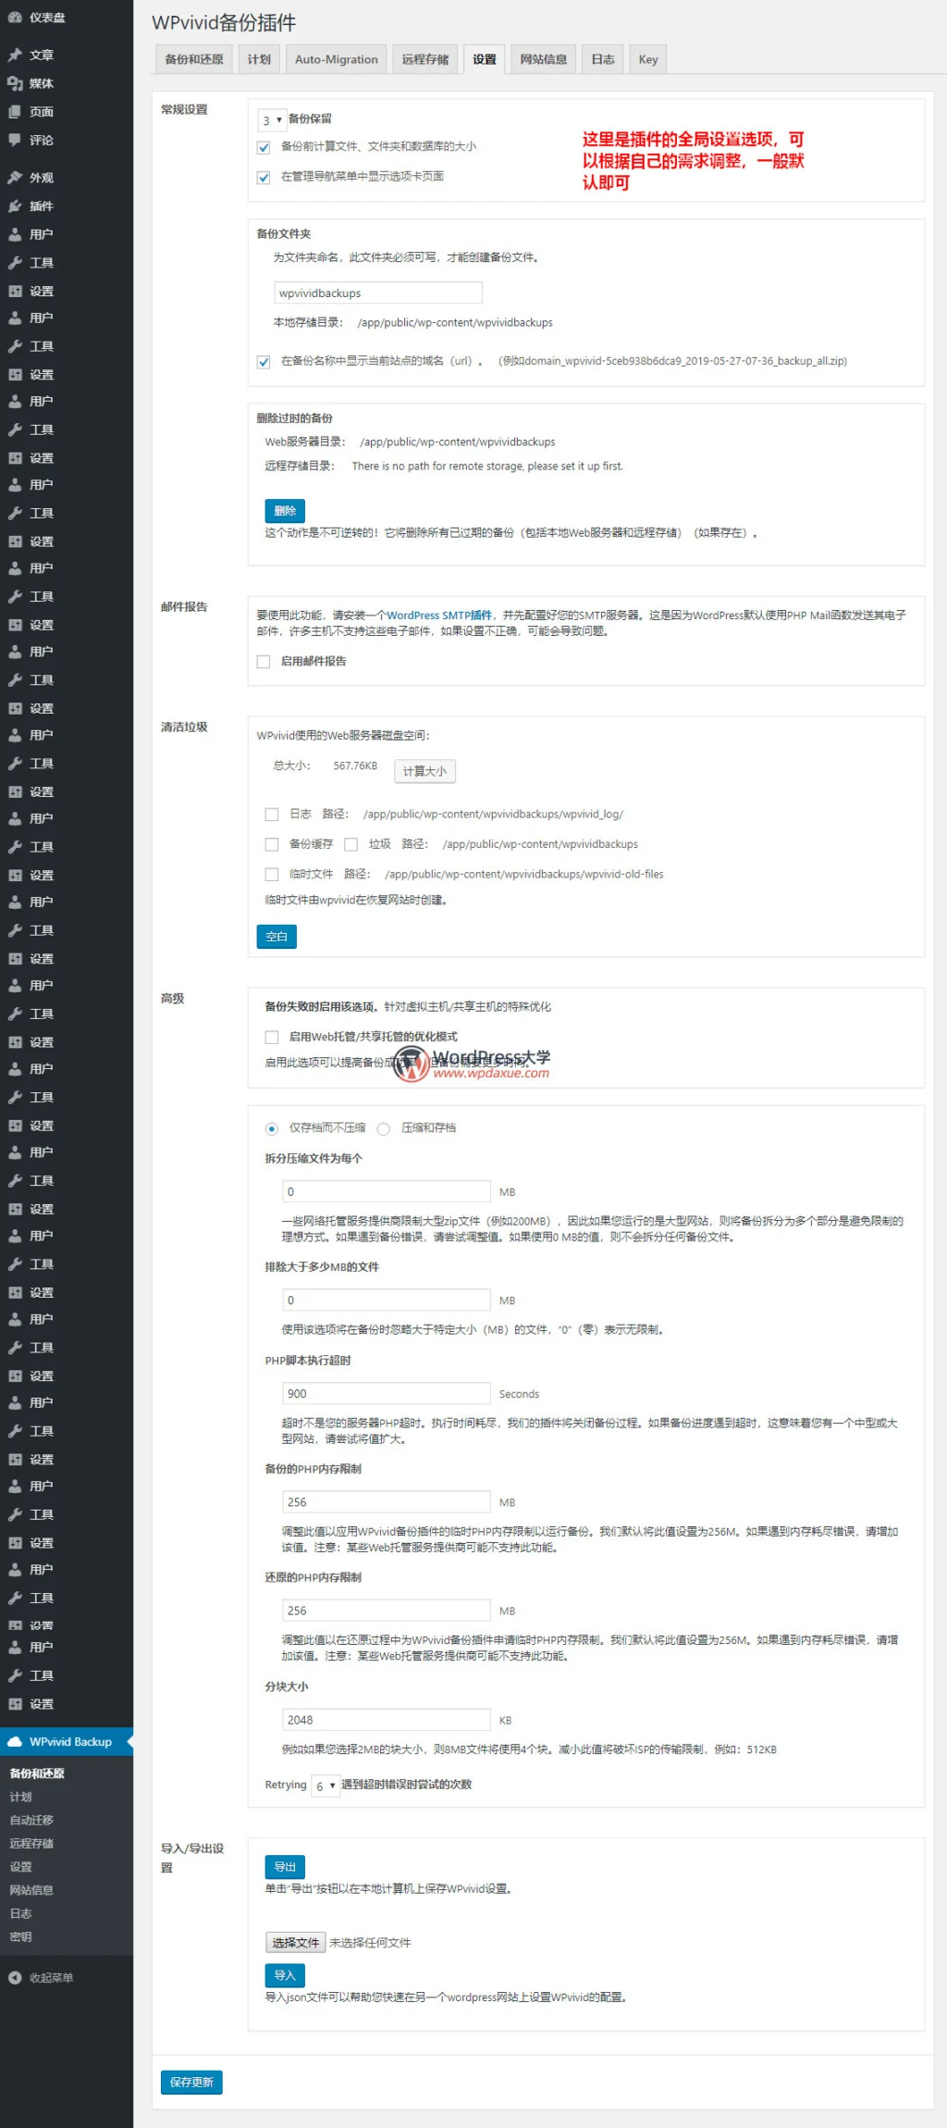
Task: Click the 外观 paintbrush icon
Action: (15, 178)
